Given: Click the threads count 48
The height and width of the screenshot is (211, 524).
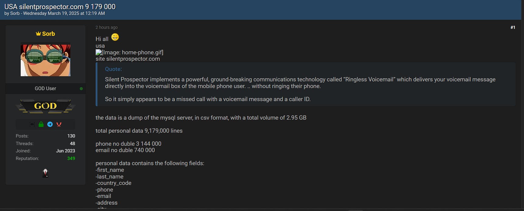Looking at the screenshot, I should tap(72, 144).
